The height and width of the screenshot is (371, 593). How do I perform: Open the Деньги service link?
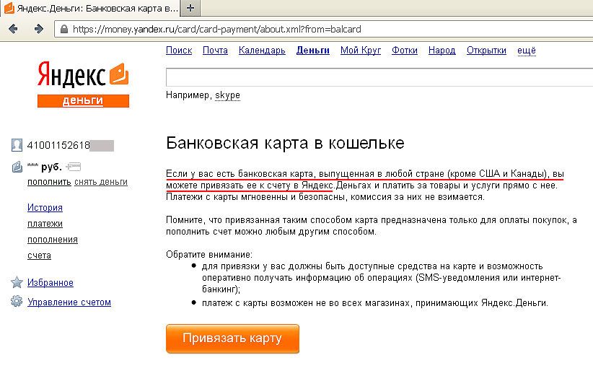(313, 51)
